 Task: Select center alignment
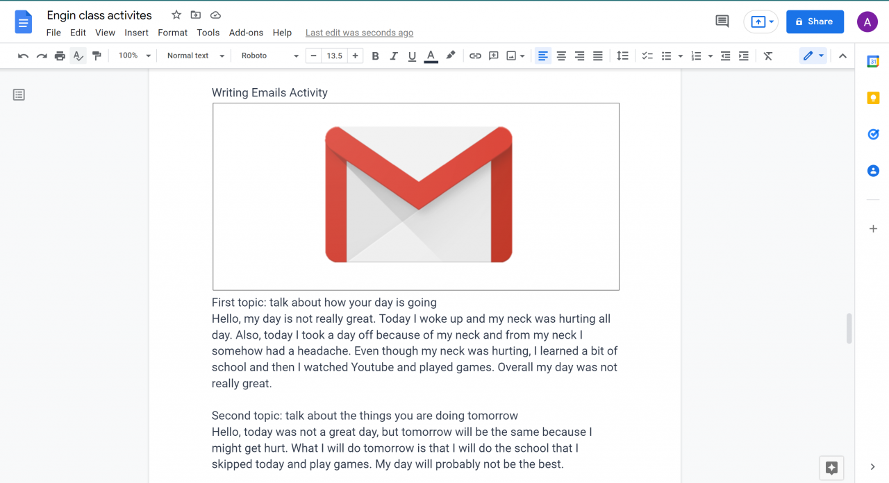click(561, 56)
